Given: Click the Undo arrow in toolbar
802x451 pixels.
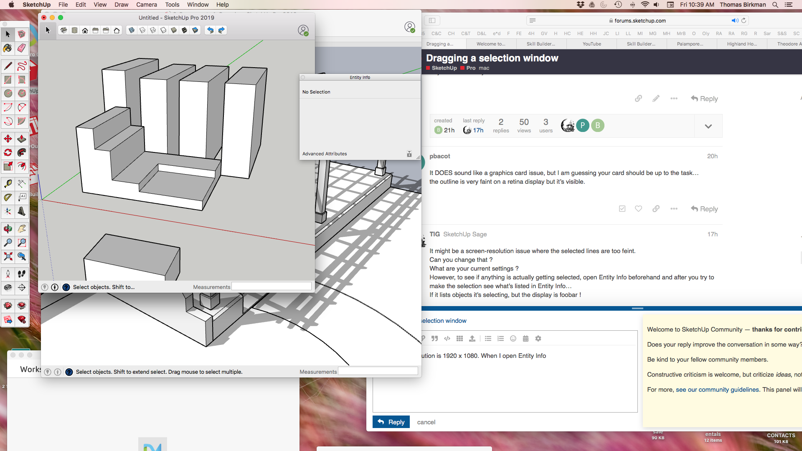Looking at the screenshot, I should (x=210, y=30).
